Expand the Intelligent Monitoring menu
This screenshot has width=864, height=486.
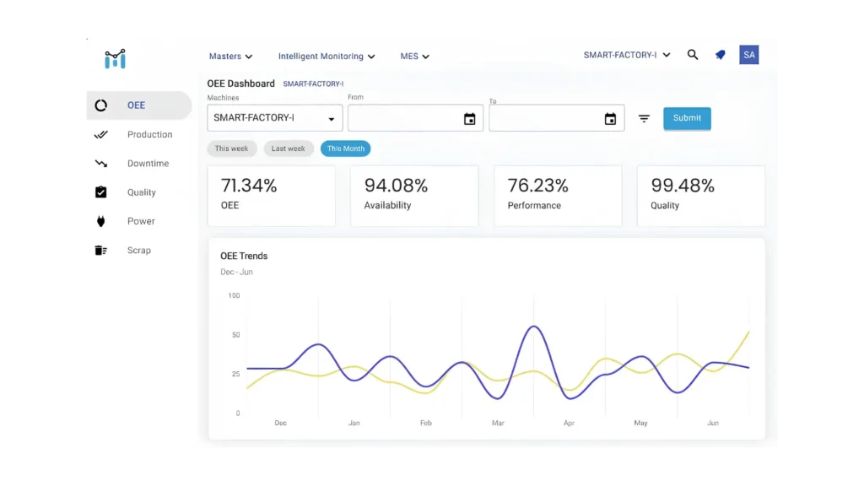327,57
